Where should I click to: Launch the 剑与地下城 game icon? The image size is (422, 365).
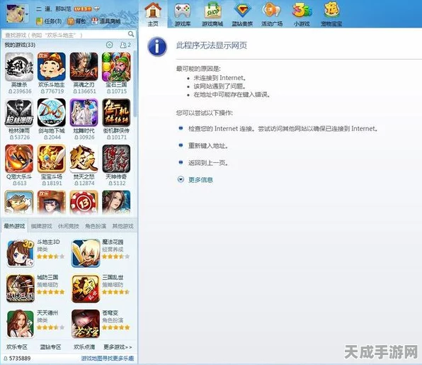(x=52, y=113)
